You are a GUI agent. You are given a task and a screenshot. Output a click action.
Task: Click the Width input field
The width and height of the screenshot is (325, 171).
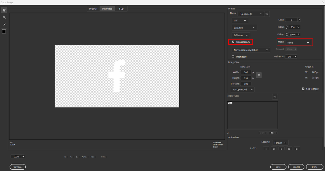(x=246, y=72)
